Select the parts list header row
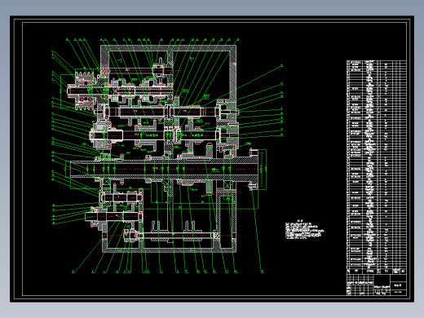Image resolution: width=424 pixels, height=318 pixels. pyautogui.click(x=377, y=271)
